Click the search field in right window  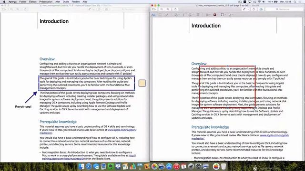coord(284,9)
